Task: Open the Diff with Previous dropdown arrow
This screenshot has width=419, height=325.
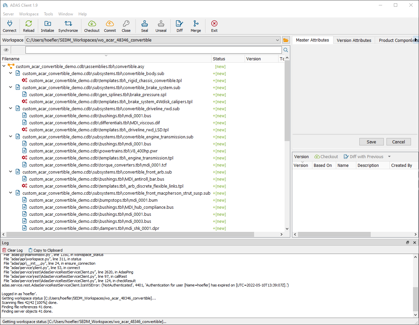Action: click(x=389, y=156)
